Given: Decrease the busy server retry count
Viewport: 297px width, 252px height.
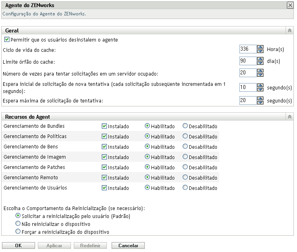Looking at the screenshot, I should point(260,75).
